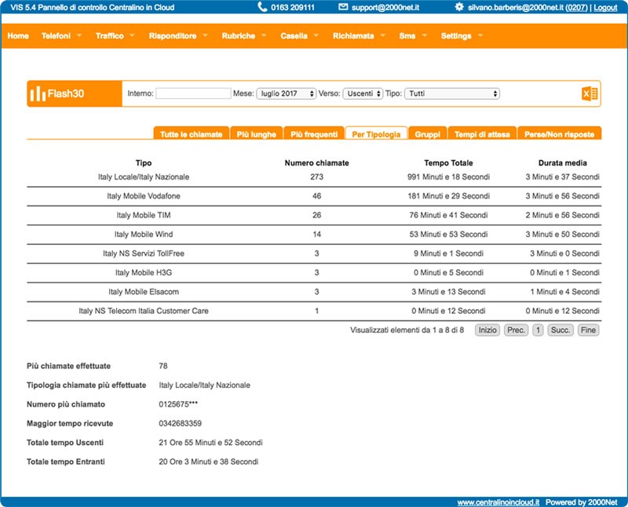This screenshot has width=628, height=507.
Task: Sort by Durata media column header
Action: pos(562,163)
